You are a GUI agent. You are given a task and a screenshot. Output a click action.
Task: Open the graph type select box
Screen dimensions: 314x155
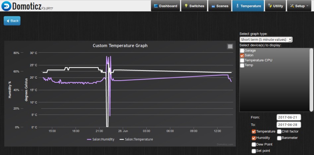[x=266, y=39]
